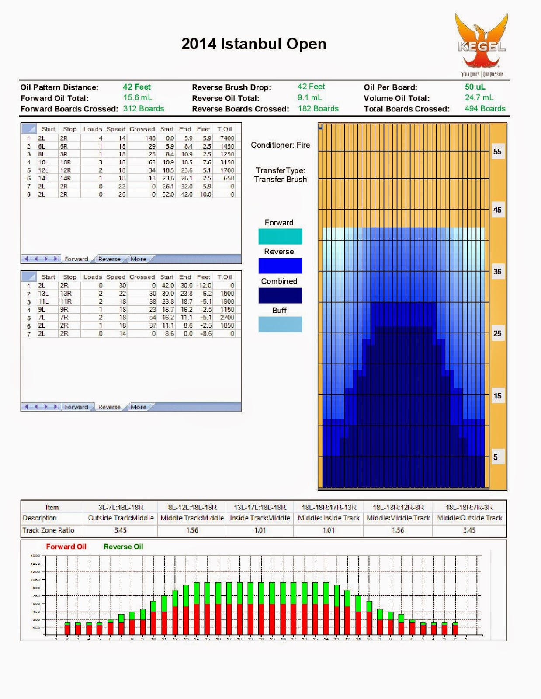Click the Middle:Inside Track description cell

click(329, 518)
